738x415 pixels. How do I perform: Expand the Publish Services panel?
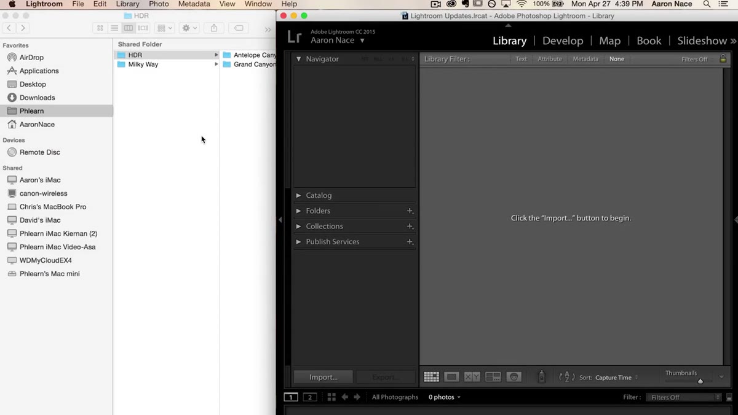(298, 241)
